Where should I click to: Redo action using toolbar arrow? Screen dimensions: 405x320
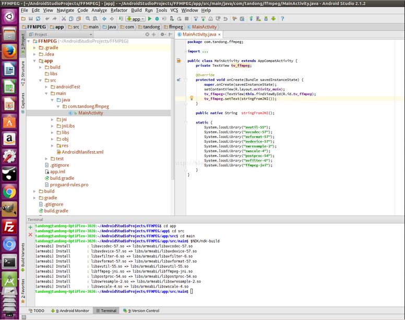tap(54, 19)
